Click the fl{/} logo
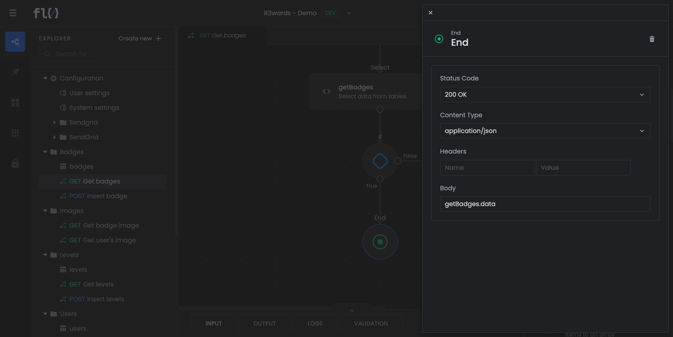This screenshot has height=337, width=673. [46, 13]
